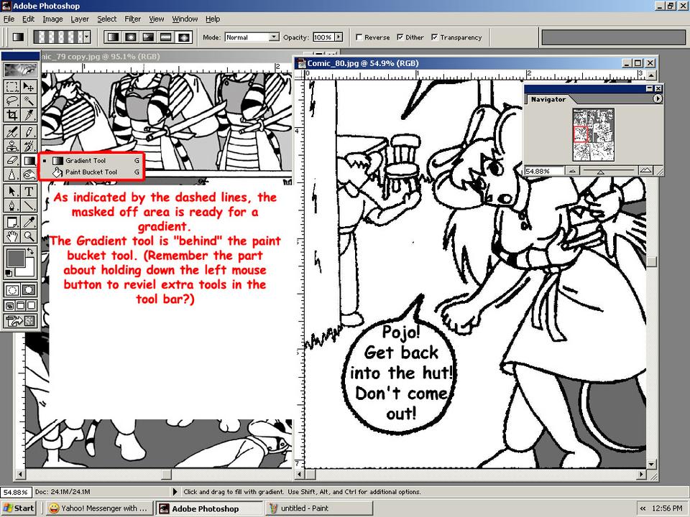Select the Lasso tool
Image resolution: width=690 pixels, height=517 pixels.
(x=12, y=101)
